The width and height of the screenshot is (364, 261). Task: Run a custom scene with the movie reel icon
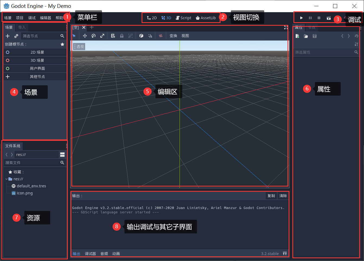(x=328, y=18)
